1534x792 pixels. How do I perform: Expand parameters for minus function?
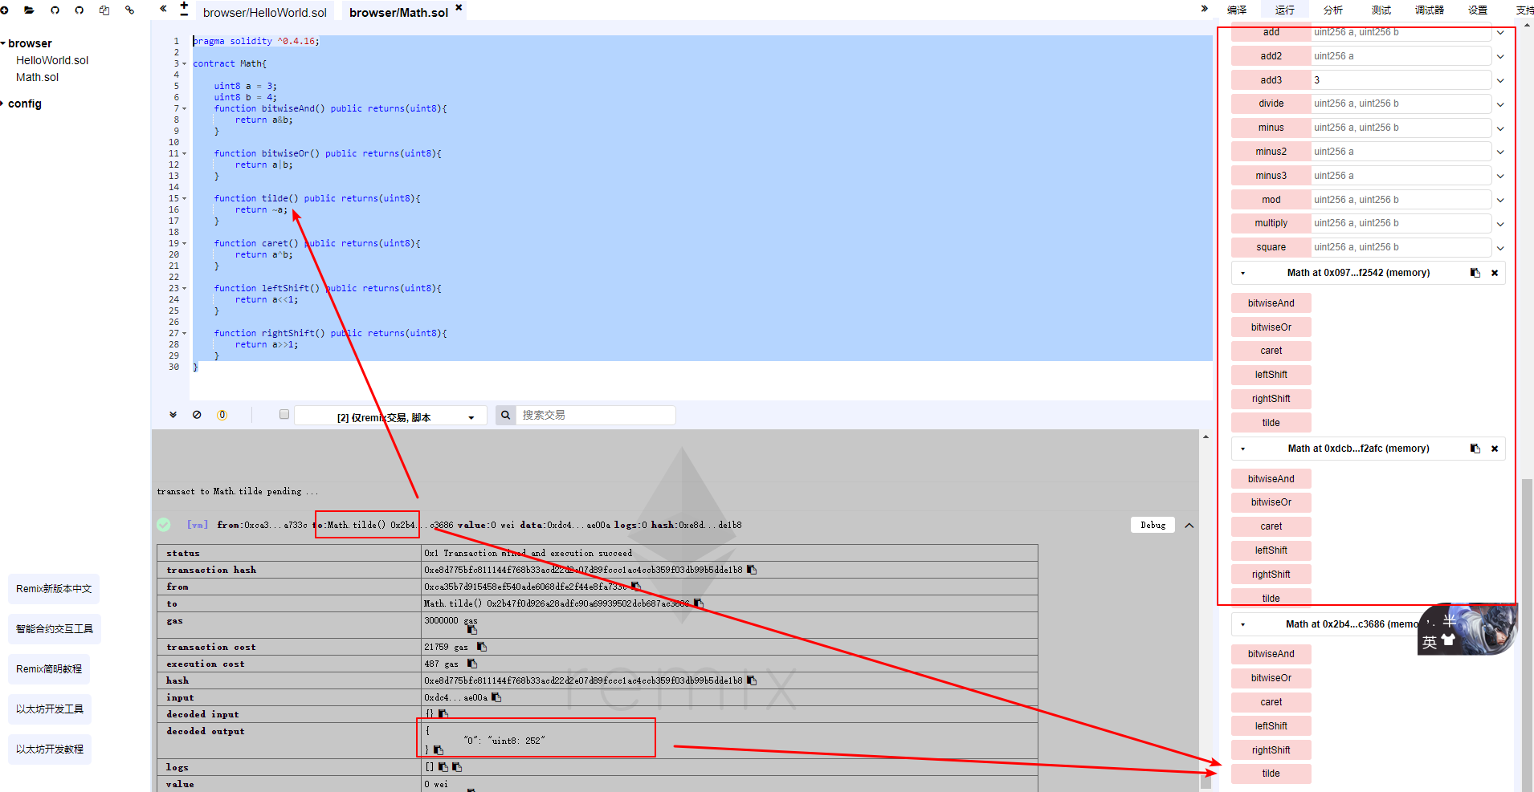[x=1500, y=128]
